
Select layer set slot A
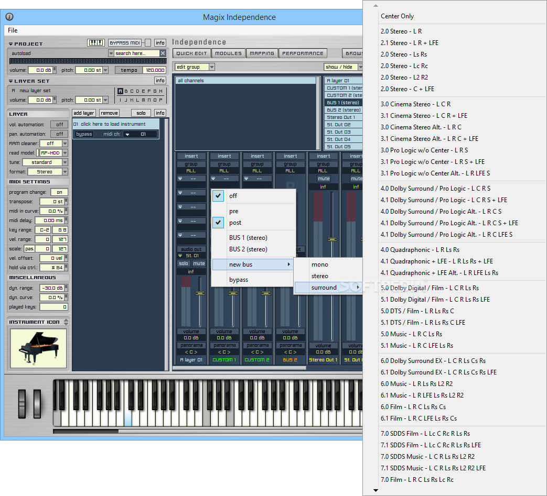pyautogui.click(x=120, y=91)
